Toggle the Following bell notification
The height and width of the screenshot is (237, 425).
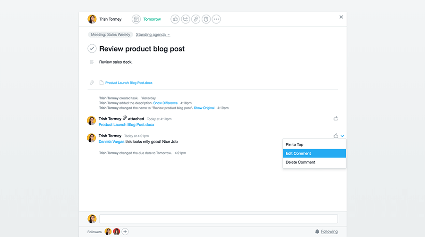(326, 232)
